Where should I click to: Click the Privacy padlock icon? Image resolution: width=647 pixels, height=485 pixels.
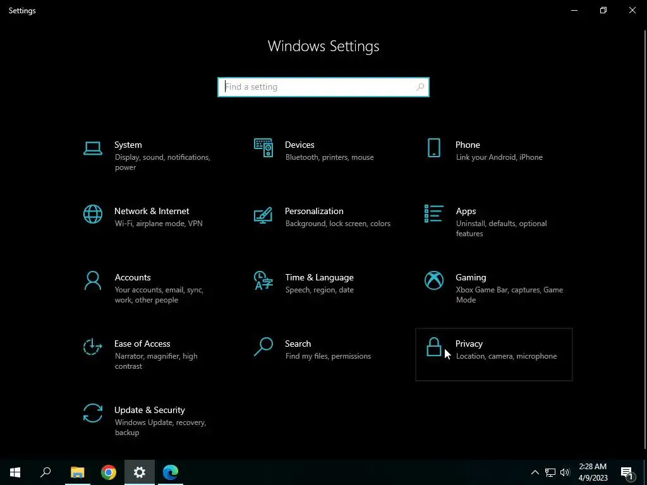click(433, 347)
